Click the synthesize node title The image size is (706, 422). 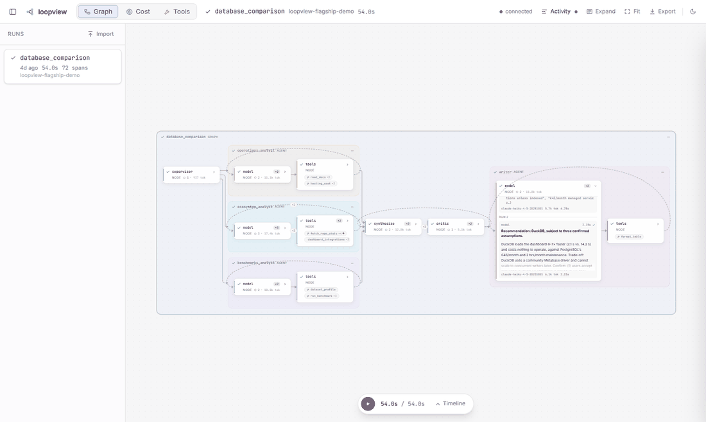click(x=384, y=224)
